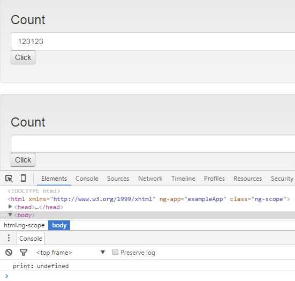Open the top frame context dropdown
This screenshot has height=281, width=295.
[x=71, y=253]
